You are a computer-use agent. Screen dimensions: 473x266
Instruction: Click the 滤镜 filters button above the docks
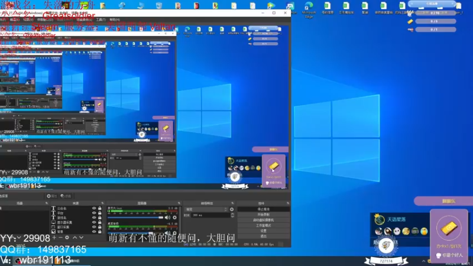point(66,196)
